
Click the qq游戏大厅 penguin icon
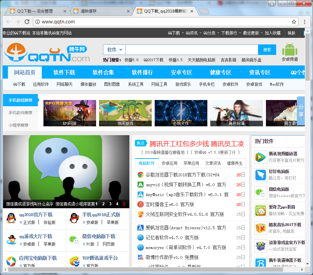[x=11, y=240]
